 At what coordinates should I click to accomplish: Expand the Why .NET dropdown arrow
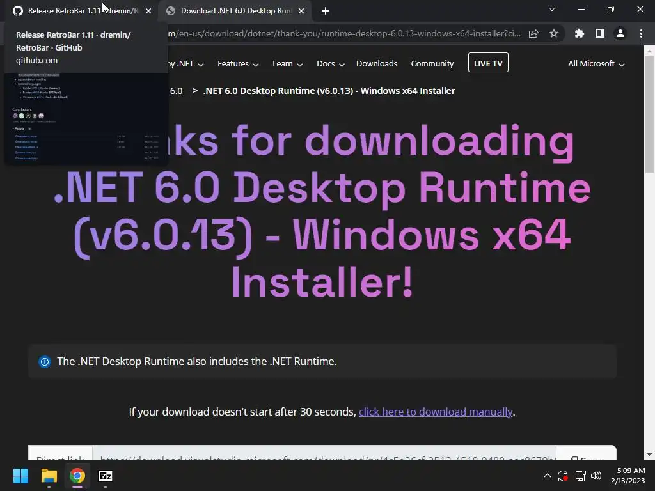(201, 65)
